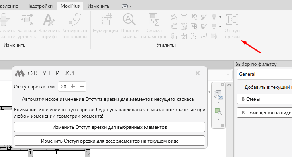Open the General filter combo box

tap(264, 74)
